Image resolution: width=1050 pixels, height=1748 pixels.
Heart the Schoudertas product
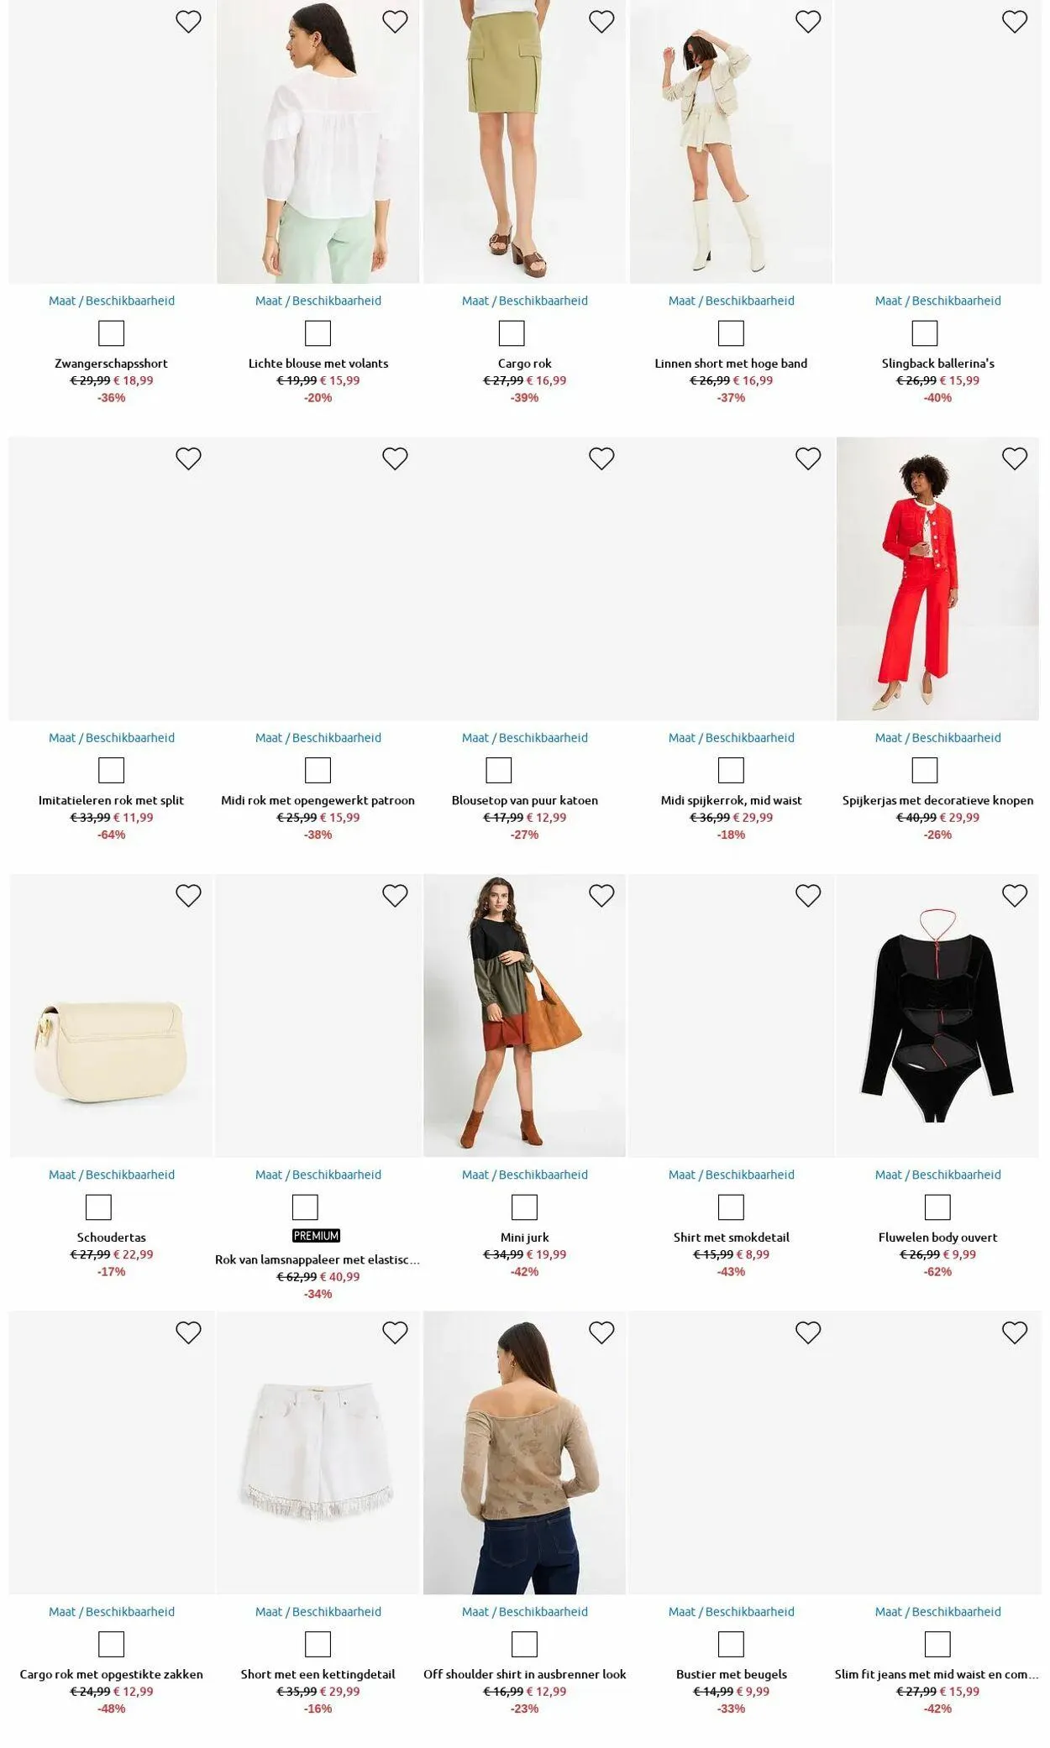tap(188, 896)
